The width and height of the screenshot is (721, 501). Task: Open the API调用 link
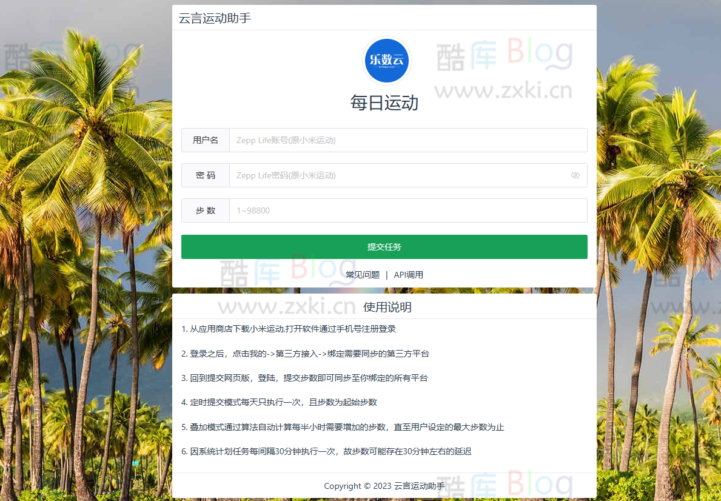[408, 274]
